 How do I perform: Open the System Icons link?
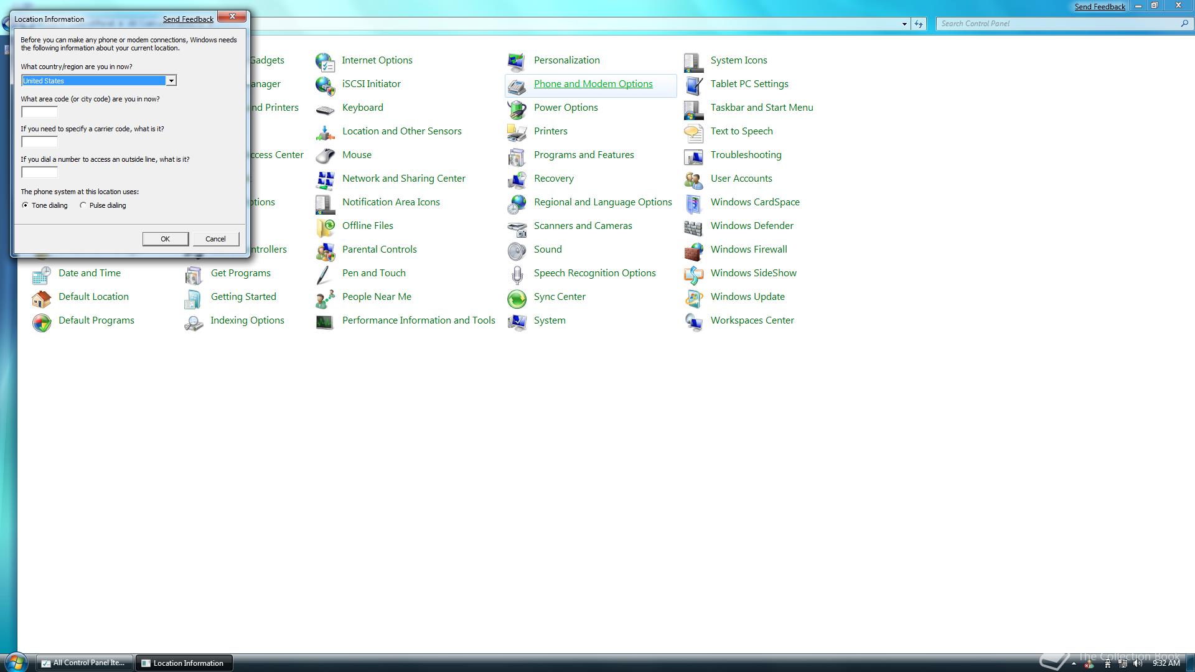739,60
